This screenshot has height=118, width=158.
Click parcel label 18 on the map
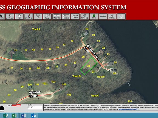(72, 41)
